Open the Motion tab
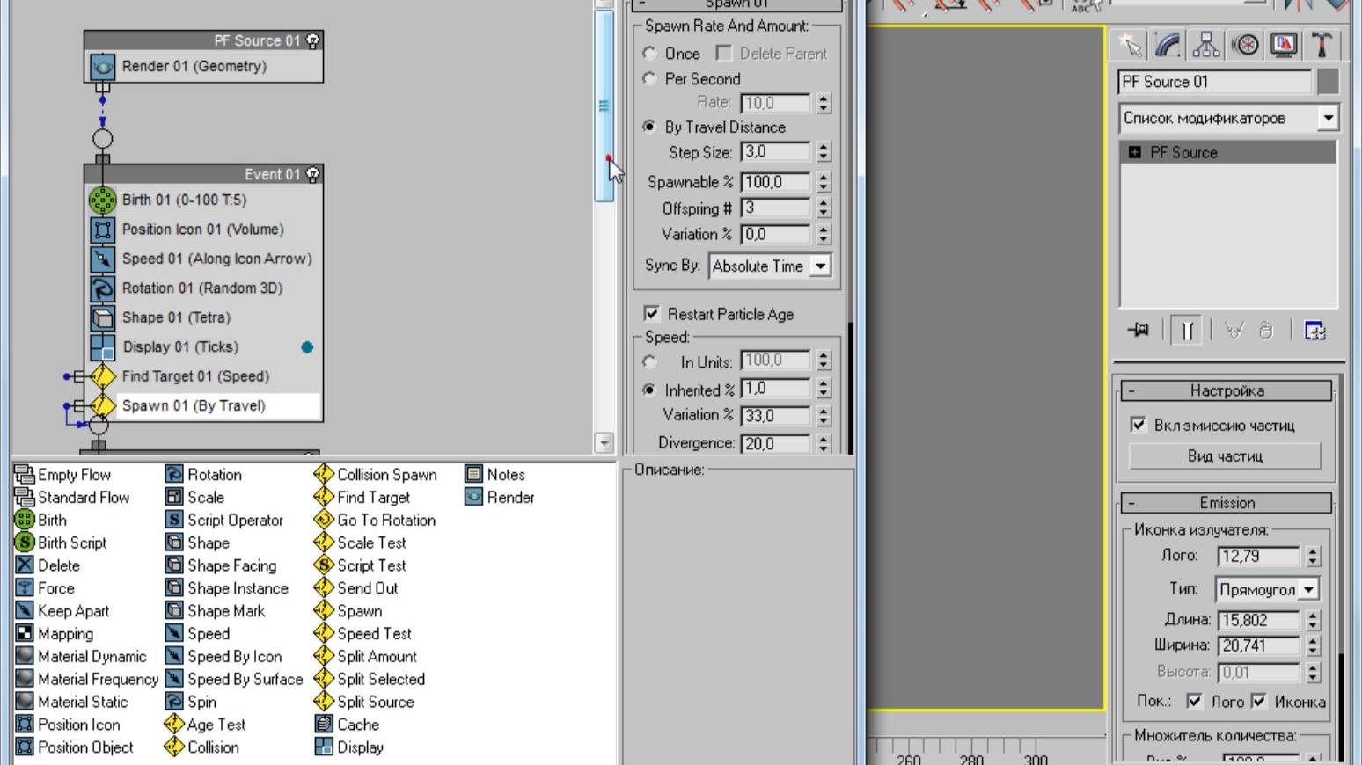1362x765 pixels. coord(1245,45)
